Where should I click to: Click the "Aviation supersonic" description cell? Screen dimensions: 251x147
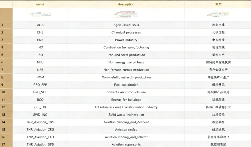point(126,144)
